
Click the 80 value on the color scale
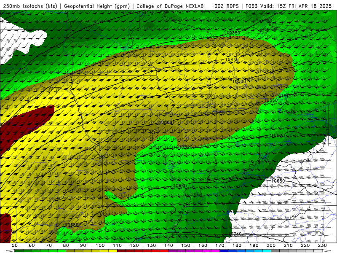pyautogui.click(x=66, y=245)
